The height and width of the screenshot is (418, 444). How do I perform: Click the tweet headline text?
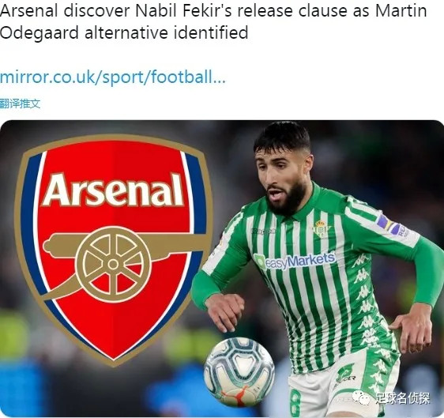[x=213, y=21]
